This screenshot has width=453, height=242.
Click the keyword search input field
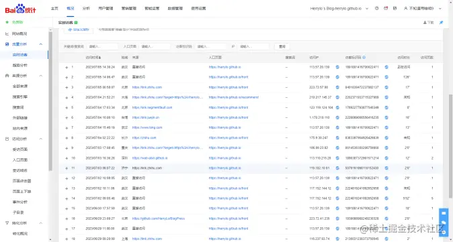103,46
